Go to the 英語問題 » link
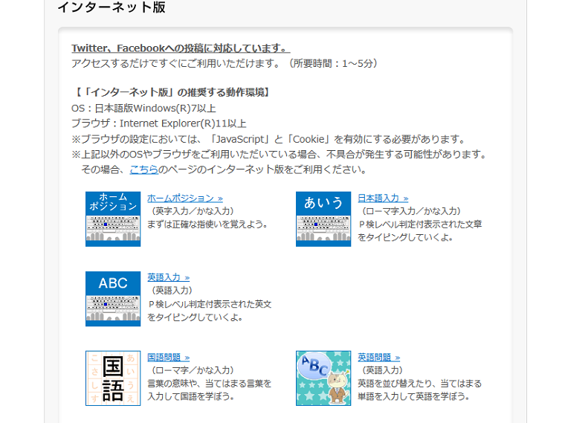The image size is (565, 423). pos(378,358)
